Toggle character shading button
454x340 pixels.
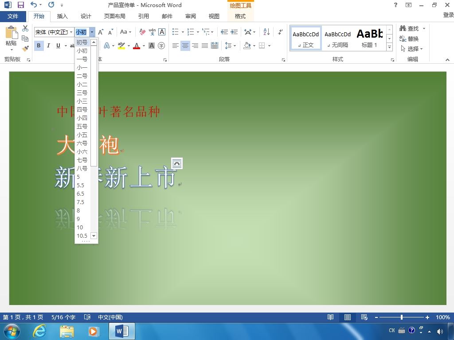coord(152,46)
